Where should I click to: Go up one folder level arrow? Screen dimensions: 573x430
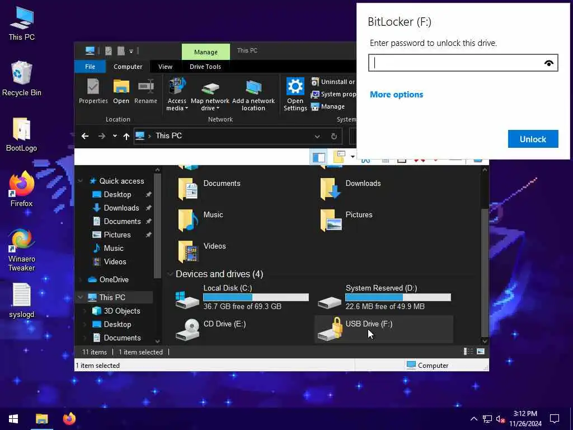coord(126,137)
